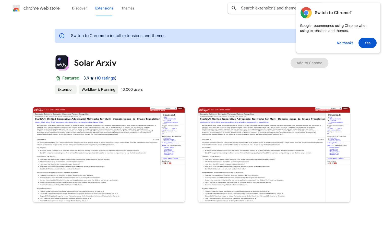Image resolution: width=383 pixels, height=230 pixels.
Task: Click the rating star icon
Action: click(x=92, y=78)
